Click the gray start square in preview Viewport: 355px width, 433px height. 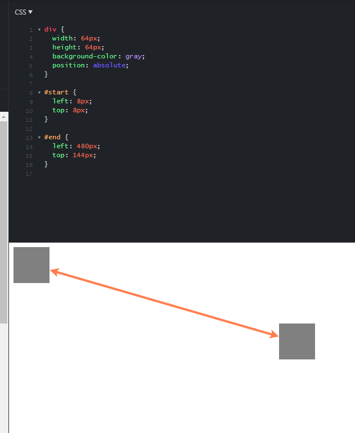pos(32,265)
